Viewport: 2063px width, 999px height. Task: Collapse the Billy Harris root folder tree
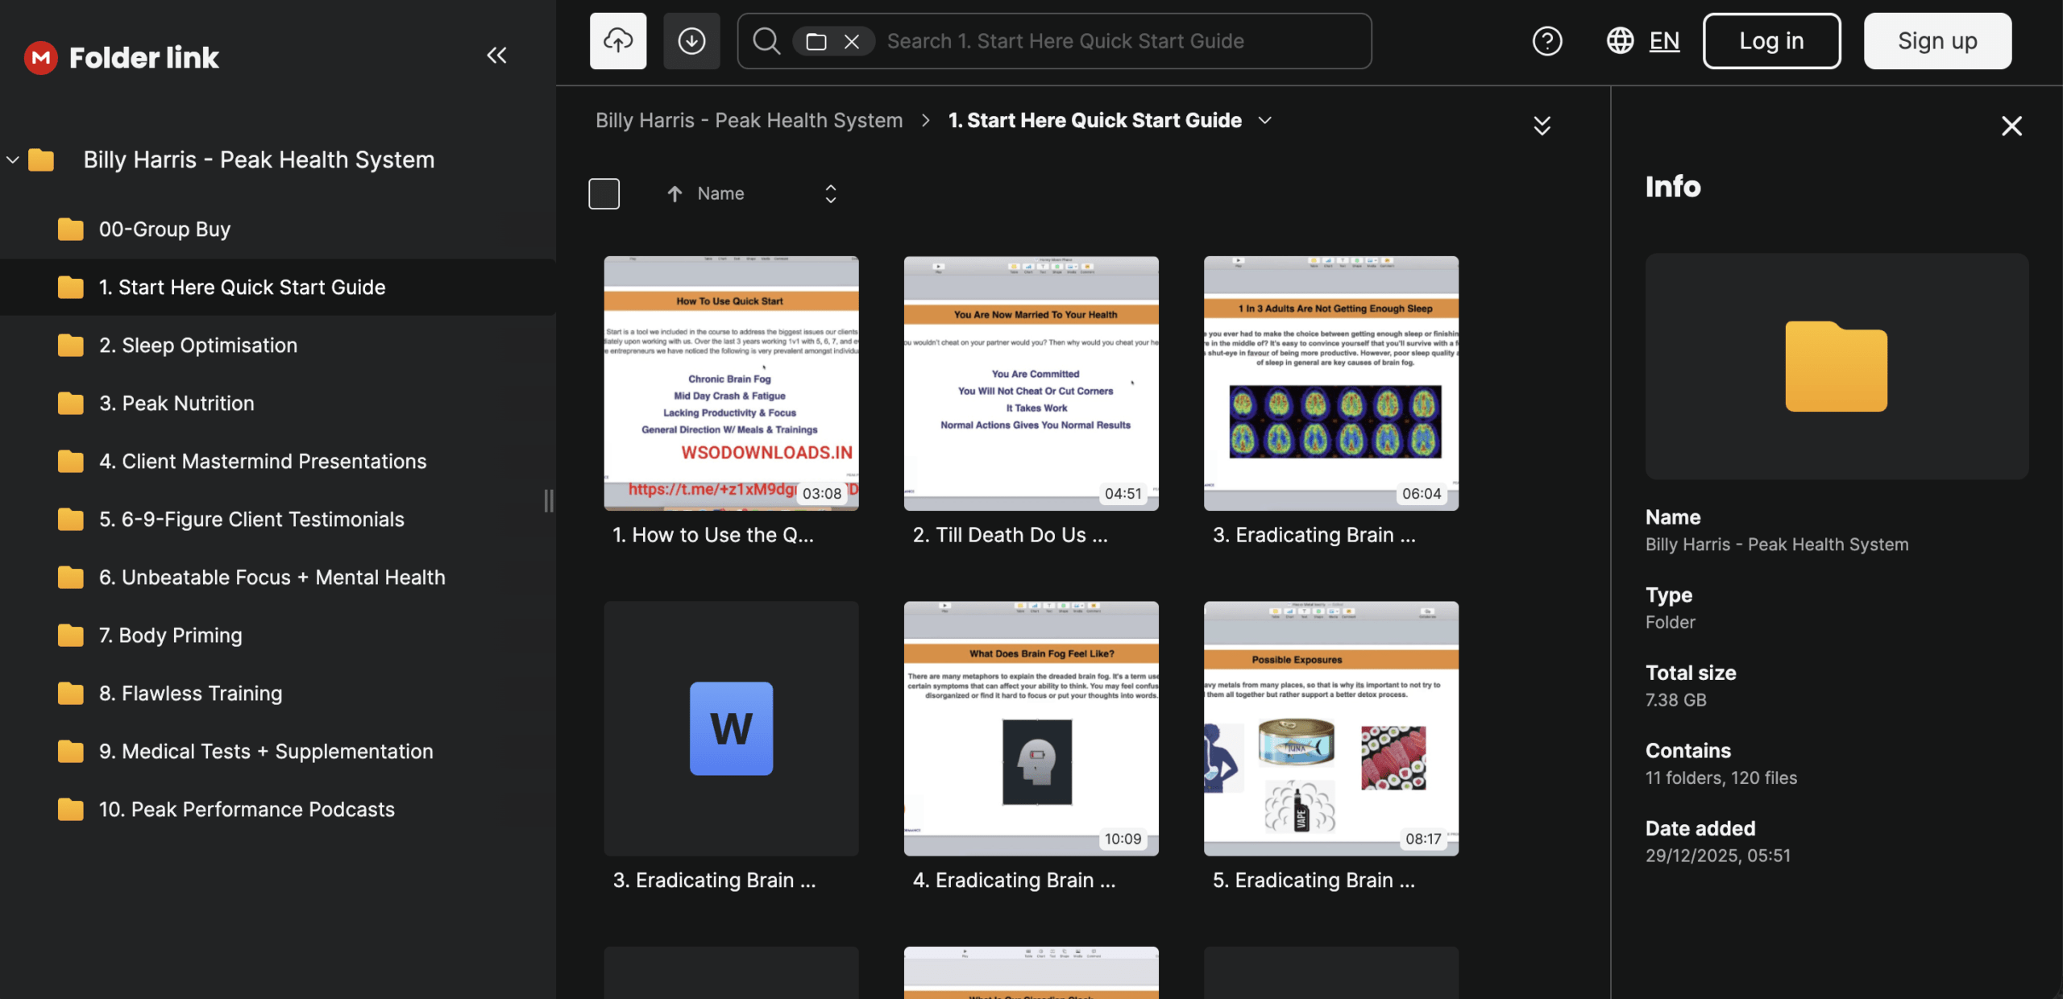click(13, 160)
